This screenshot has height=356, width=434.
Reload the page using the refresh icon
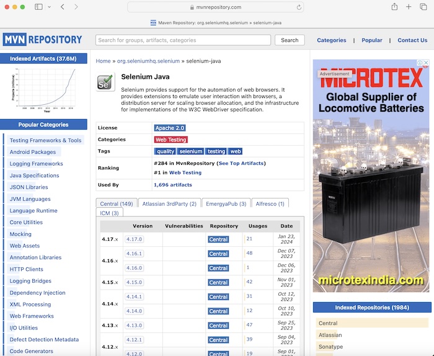click(299, 7)
